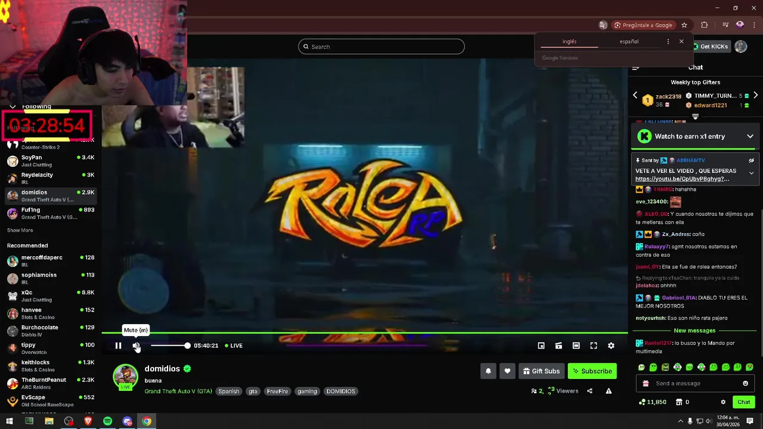Open mini player (picture-in-picture) icon
763x429 pixels.
541,346
